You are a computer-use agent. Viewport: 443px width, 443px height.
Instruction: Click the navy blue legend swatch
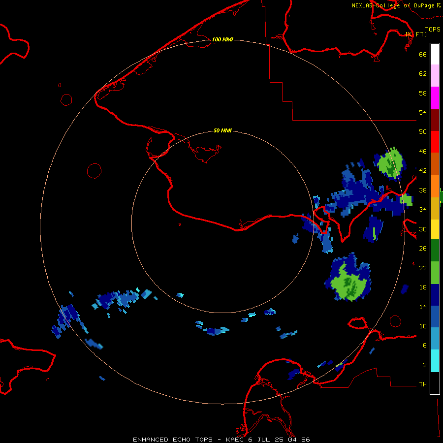pos(435,295)
